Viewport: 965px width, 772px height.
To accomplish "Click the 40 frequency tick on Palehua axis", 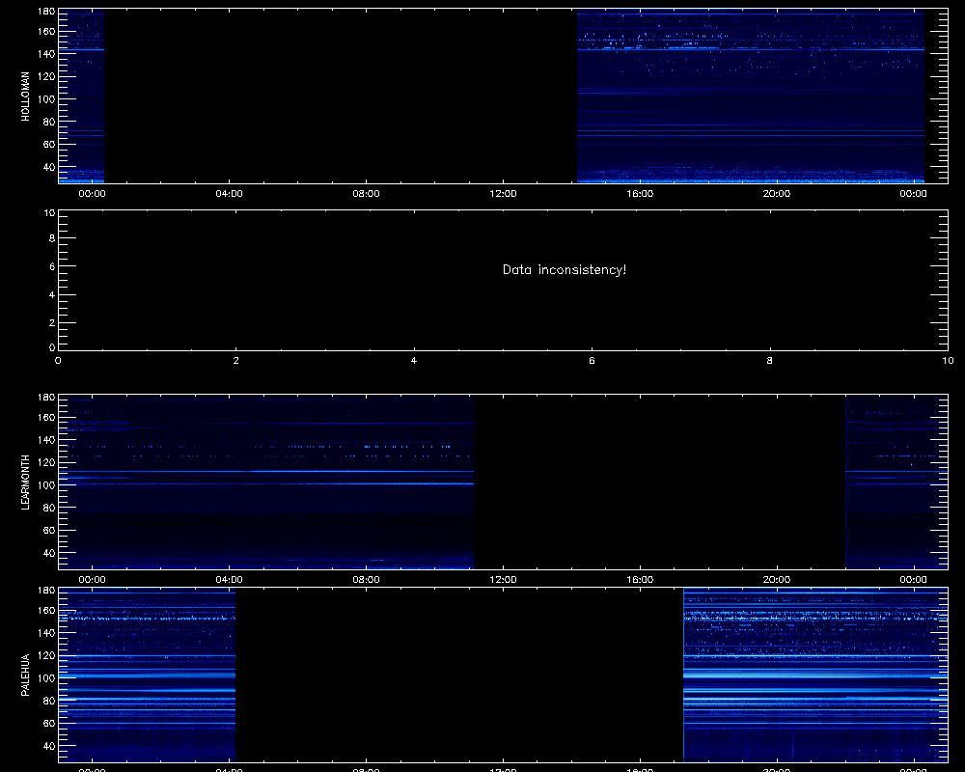I will [x=49, y=746].
